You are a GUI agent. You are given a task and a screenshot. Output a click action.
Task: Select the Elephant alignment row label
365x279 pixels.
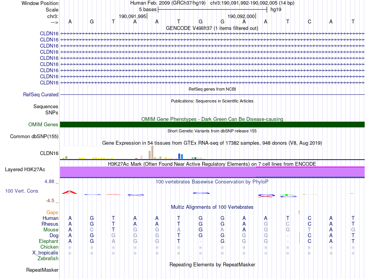[48, 241]
